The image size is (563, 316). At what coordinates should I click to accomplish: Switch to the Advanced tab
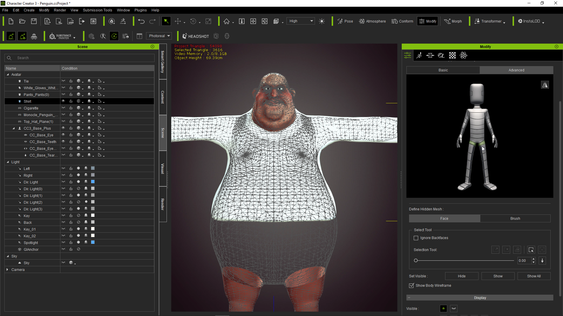[516, 70]
